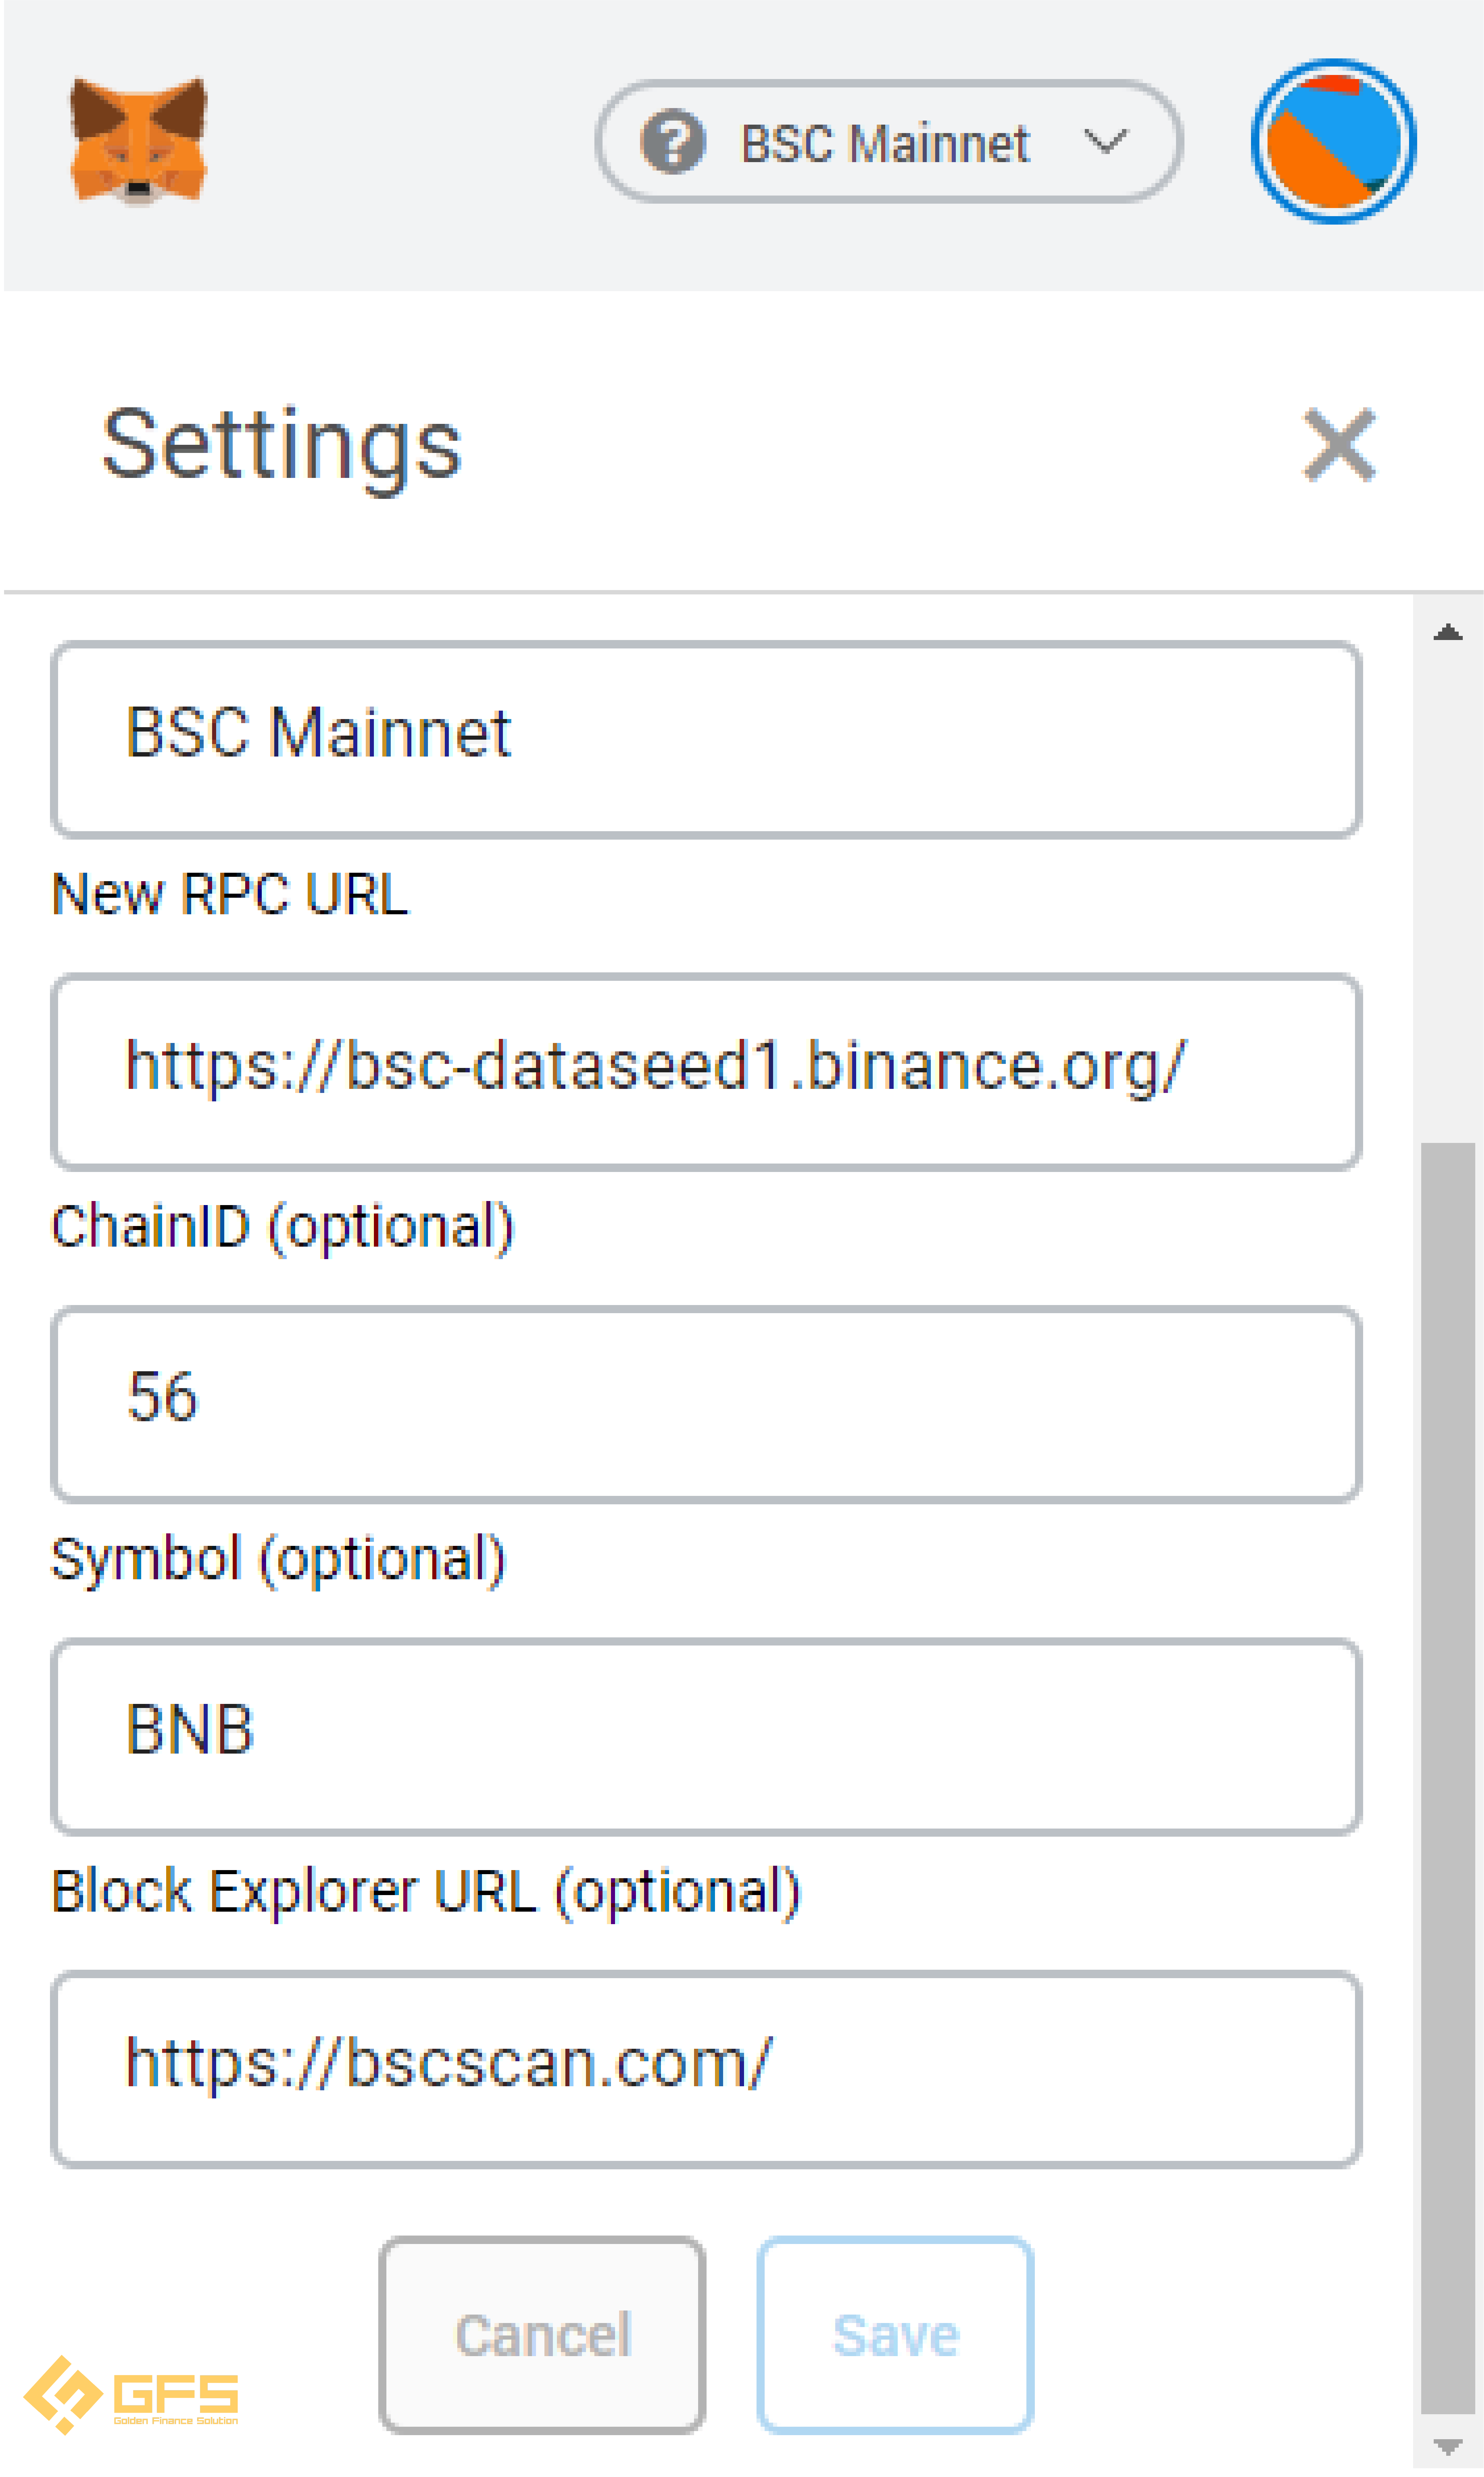This screenshot has width=1484, height=2477.
Task: Click the scrollbar up arrow
Action: (1447, 632)
